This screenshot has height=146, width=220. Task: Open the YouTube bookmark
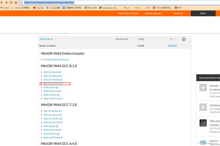(39, 8)
